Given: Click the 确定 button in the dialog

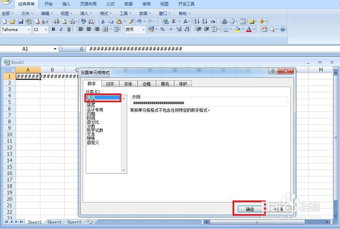Looking at the screenshot, I should [250, 209].
